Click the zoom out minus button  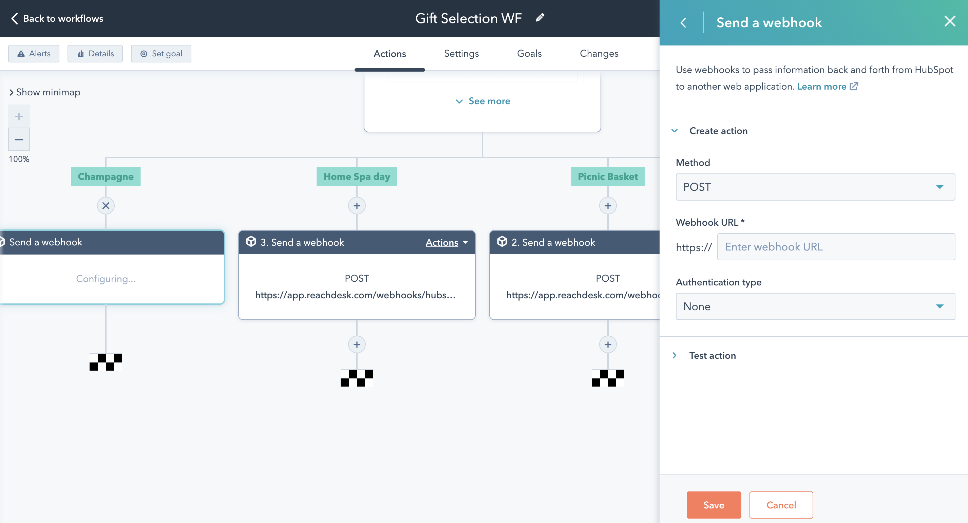pos(19,139)
